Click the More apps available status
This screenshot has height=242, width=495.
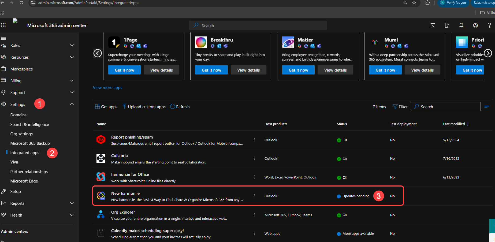coord(358,233)
